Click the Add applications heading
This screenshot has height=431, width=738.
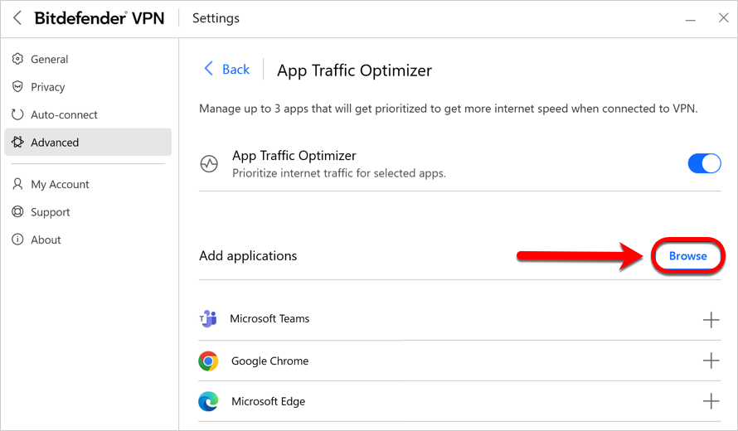pyautogui.click(x=248, y=256)
